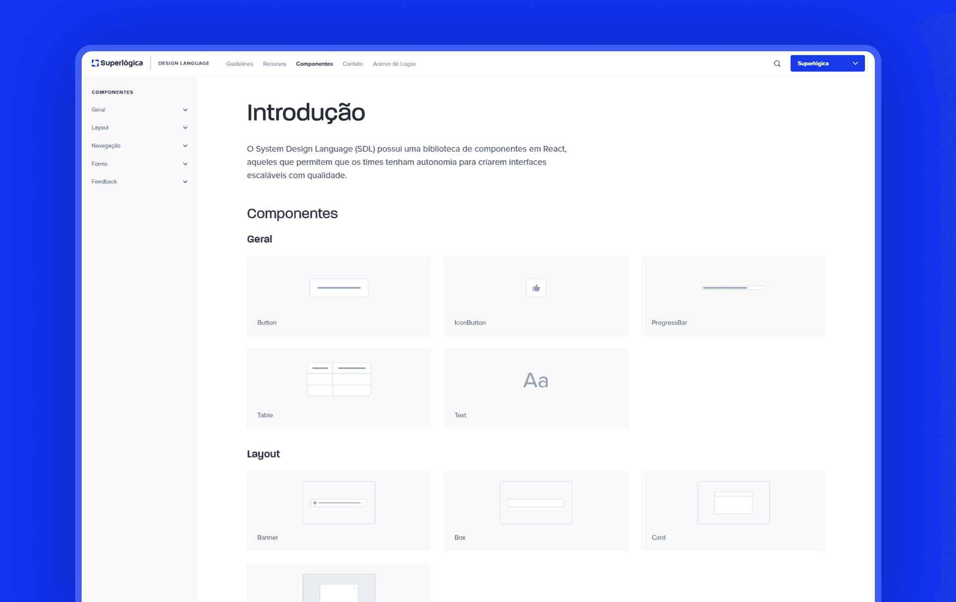The height and width of the screenshot is (602, 956).
Task: Click the Box component preview illustration
Action: coord(536,502)
